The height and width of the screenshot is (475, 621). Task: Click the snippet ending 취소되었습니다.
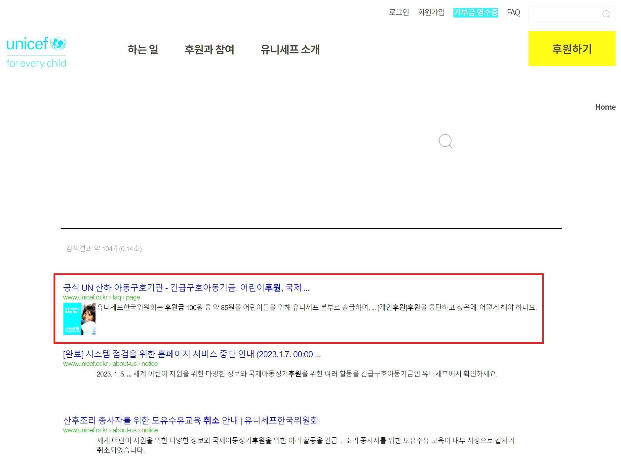pyautogui.click(x=306, y=445)
